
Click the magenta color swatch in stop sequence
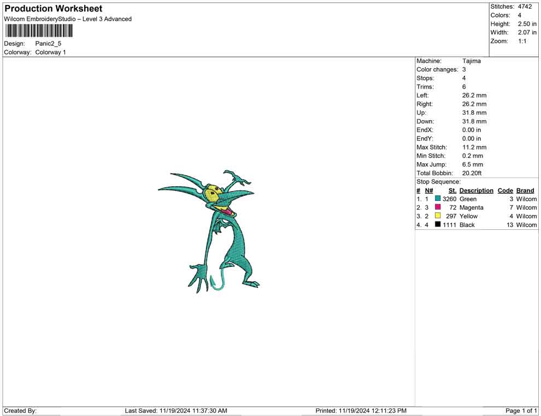[438, 207]
